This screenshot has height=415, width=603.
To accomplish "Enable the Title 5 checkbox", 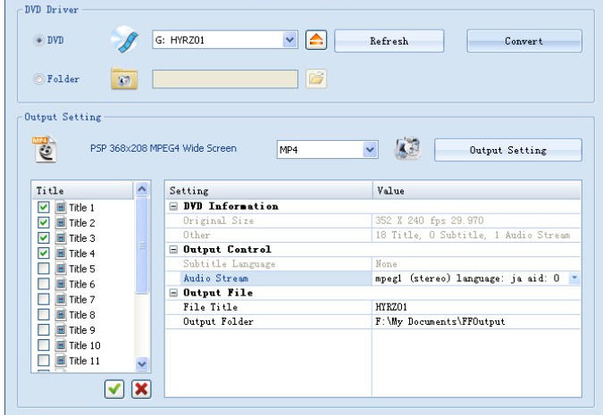I will click(x=43, y=268).
